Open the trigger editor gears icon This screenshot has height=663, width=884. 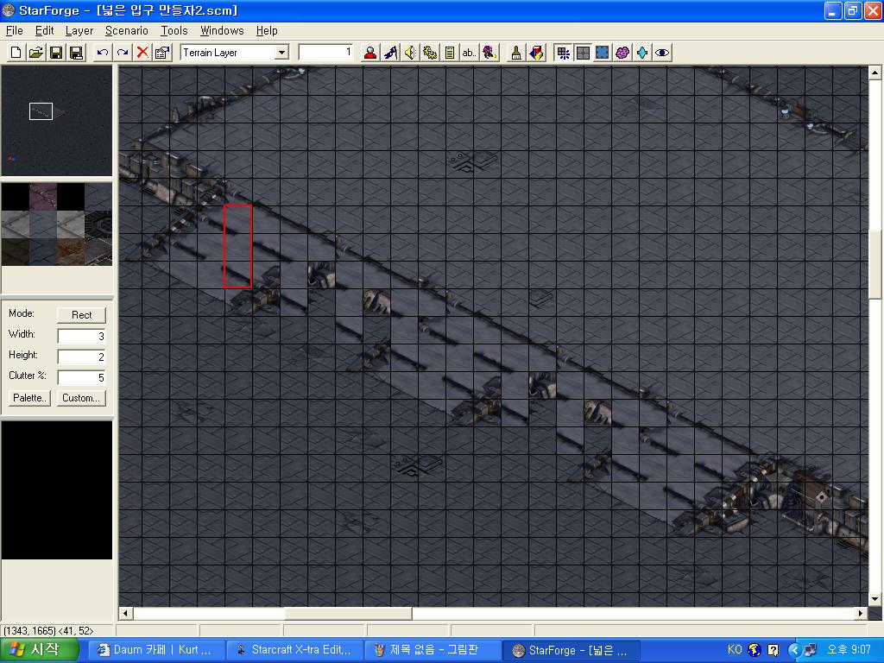430,53
